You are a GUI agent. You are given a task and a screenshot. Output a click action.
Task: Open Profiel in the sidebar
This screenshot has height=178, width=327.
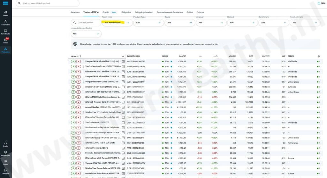pyautogui.click(x=5, y=144)
